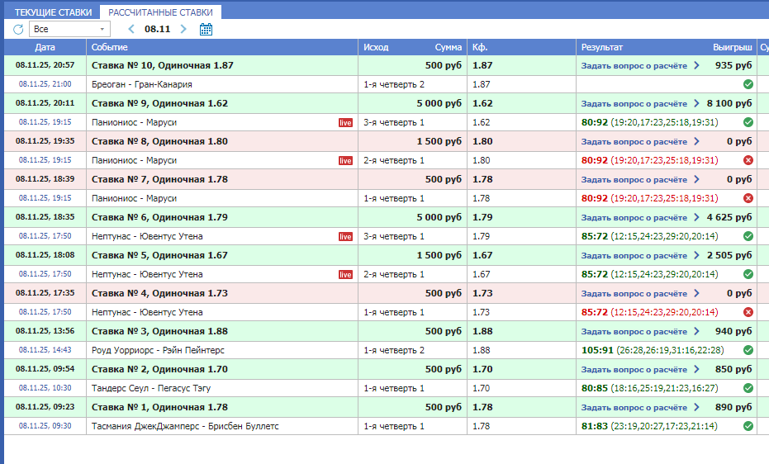Viewport: 769px width, 464px height.
Task: Open the Все filter dropdown
Action: click(x=69, y=29)
